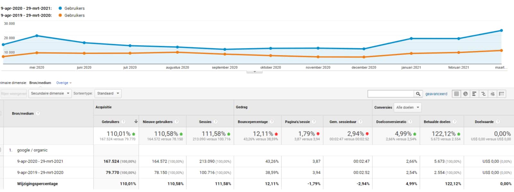Viewport: 514px width, 192px height.
Task: Click the februari 2021 blue data point
Action: [458, 38]
